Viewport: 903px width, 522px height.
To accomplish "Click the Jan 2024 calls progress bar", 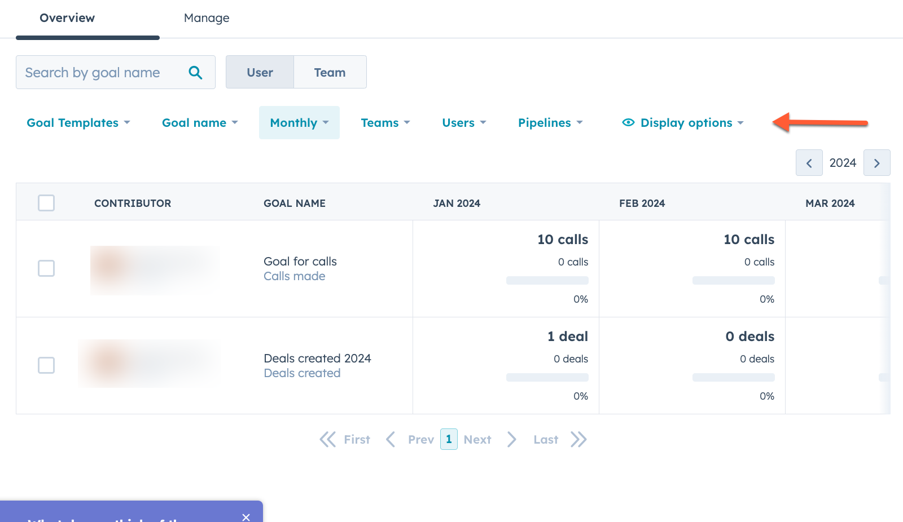I will 547,281.
